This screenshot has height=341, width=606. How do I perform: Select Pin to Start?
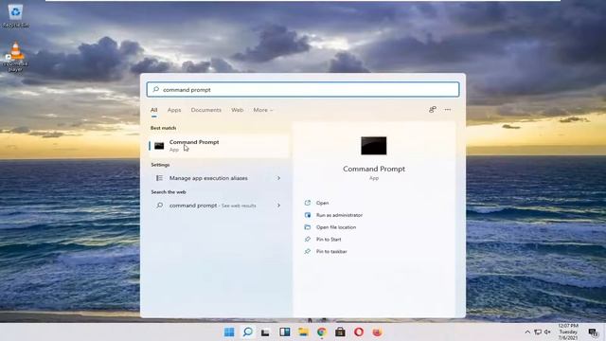click(x=329, y=240)
